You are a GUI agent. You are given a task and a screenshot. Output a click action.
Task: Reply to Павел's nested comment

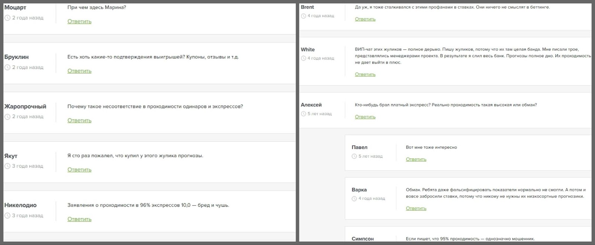416,159
